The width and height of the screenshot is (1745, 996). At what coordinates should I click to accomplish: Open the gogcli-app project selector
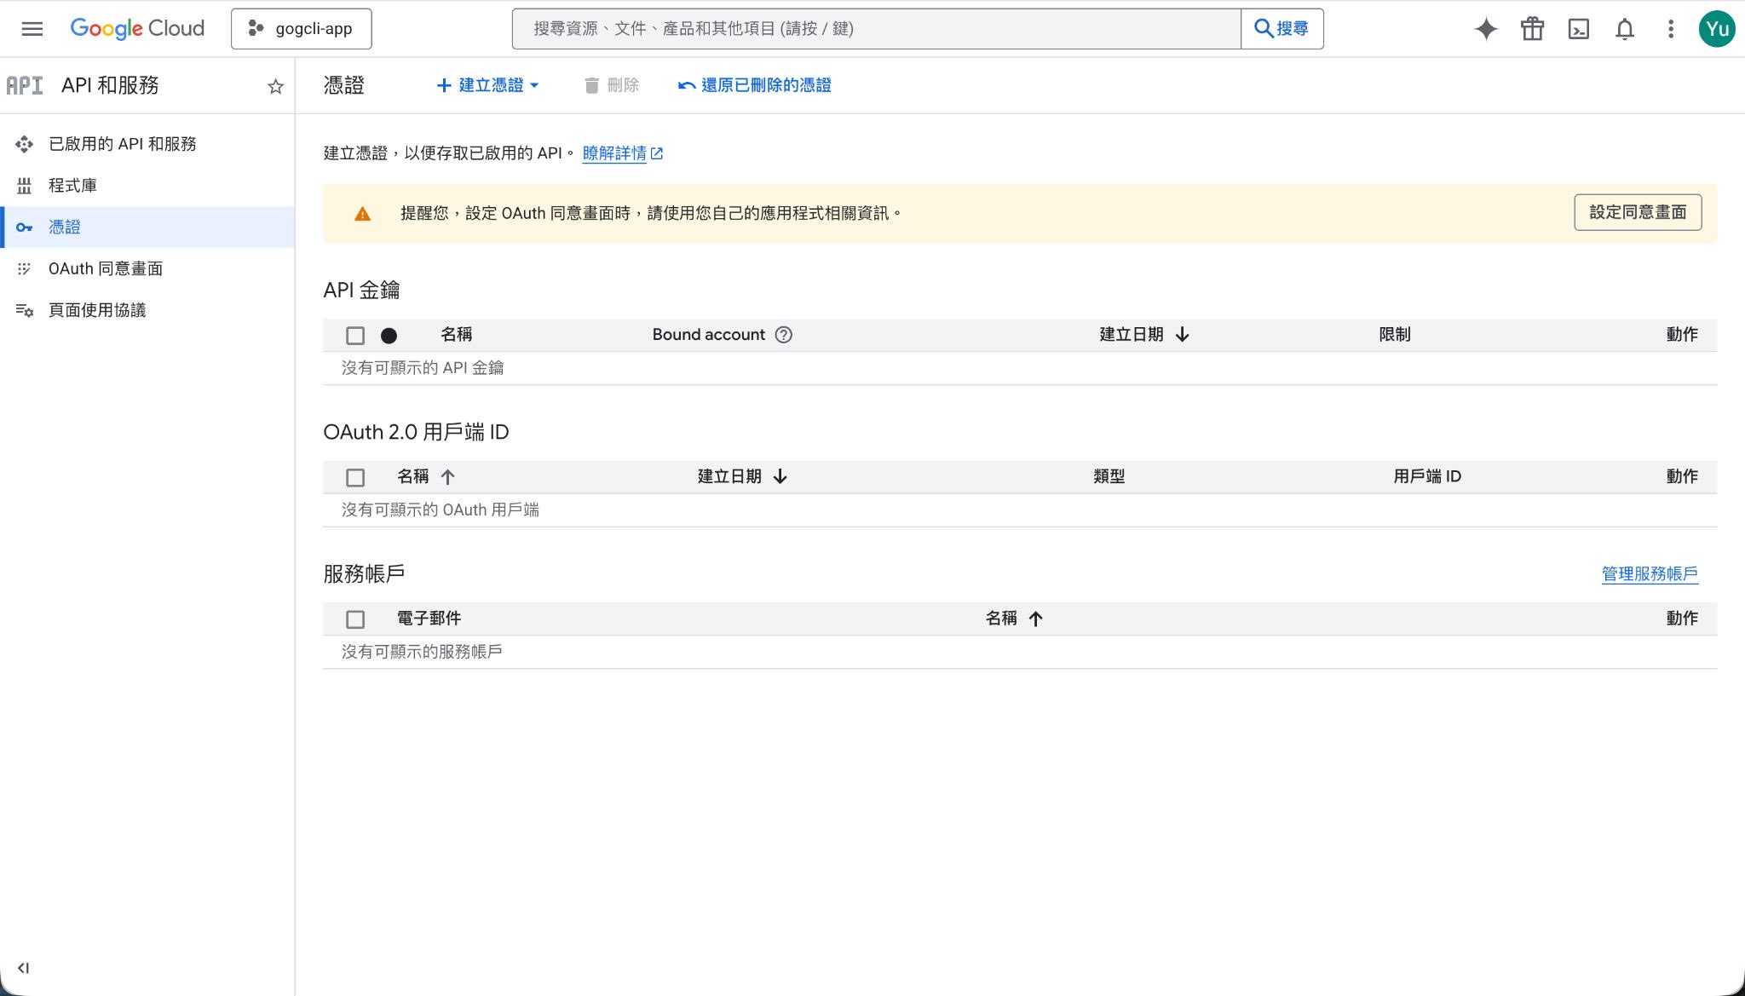[x=302, y=29]
